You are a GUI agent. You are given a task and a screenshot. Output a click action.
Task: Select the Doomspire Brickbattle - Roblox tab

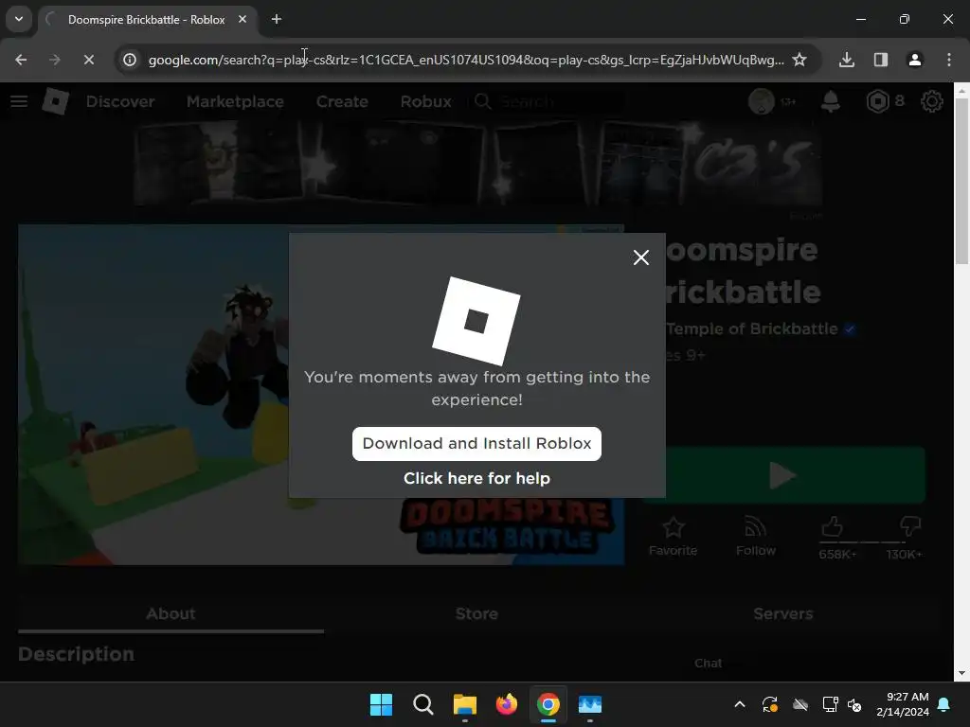point(147,19)
